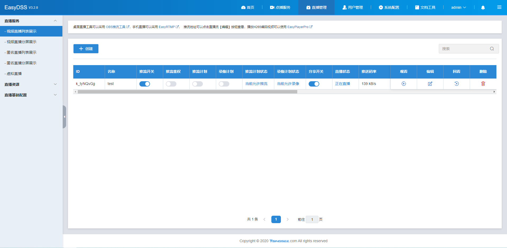Open 系统配置 in top navigation
Image resolution: width=507 pixels, height=248 pixels.
389,7
